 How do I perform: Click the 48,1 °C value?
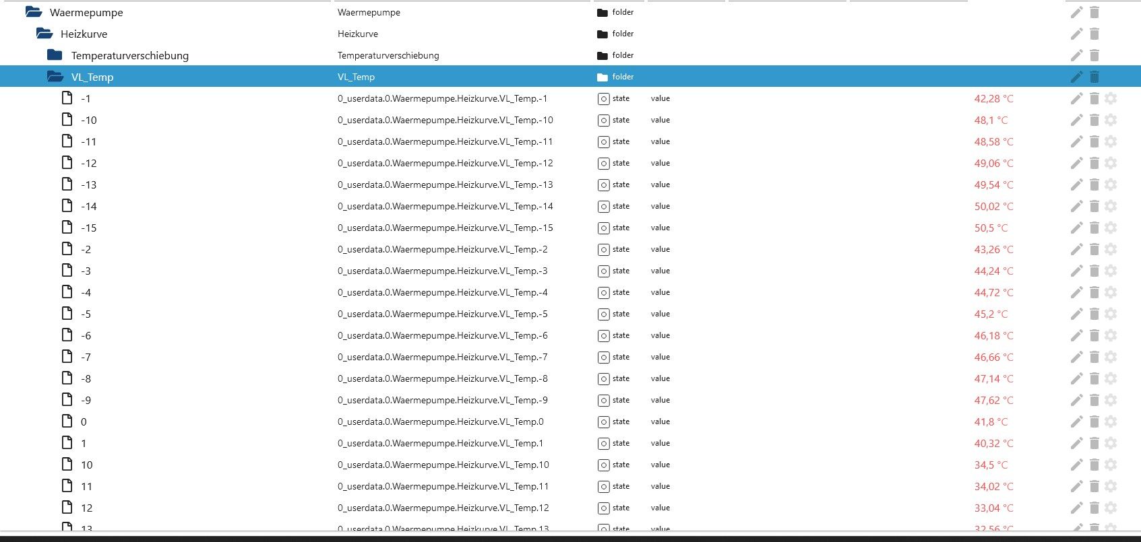[991, 120]
